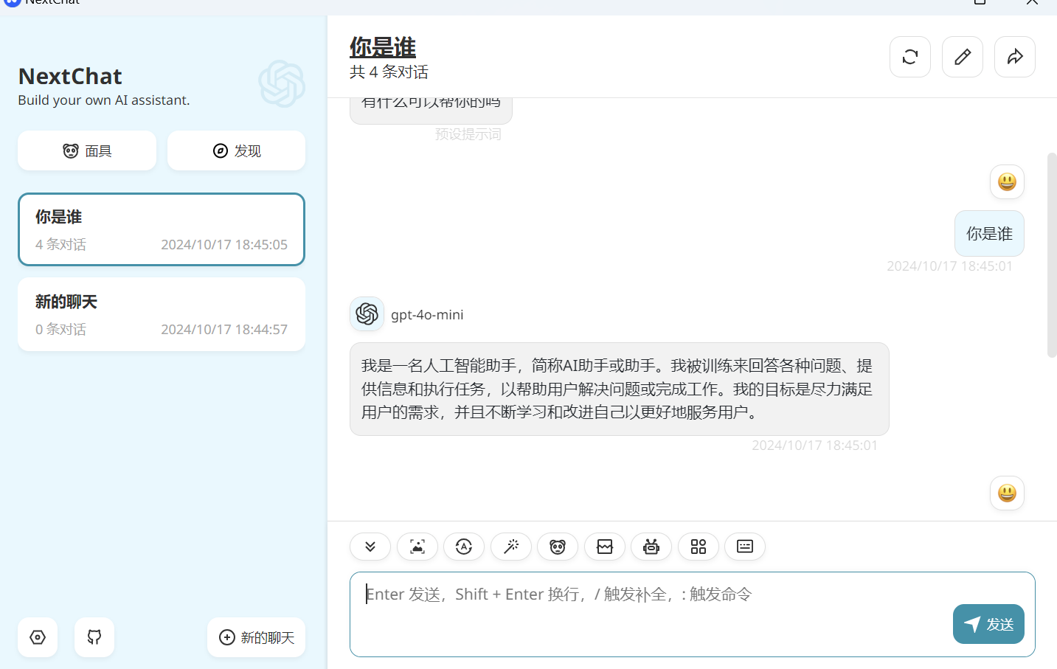
Task: Open quick prompts with the magic wand icon
Action: click(510, 547)
